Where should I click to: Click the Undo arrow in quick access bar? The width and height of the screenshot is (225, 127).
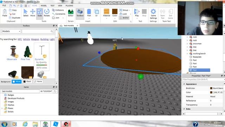click(14, 6)
